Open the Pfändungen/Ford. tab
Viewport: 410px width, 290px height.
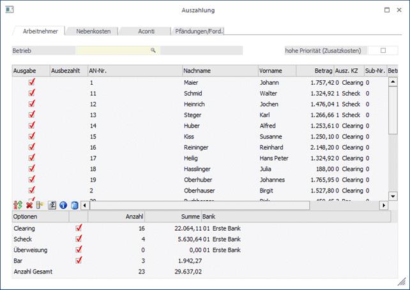[199, 31]
